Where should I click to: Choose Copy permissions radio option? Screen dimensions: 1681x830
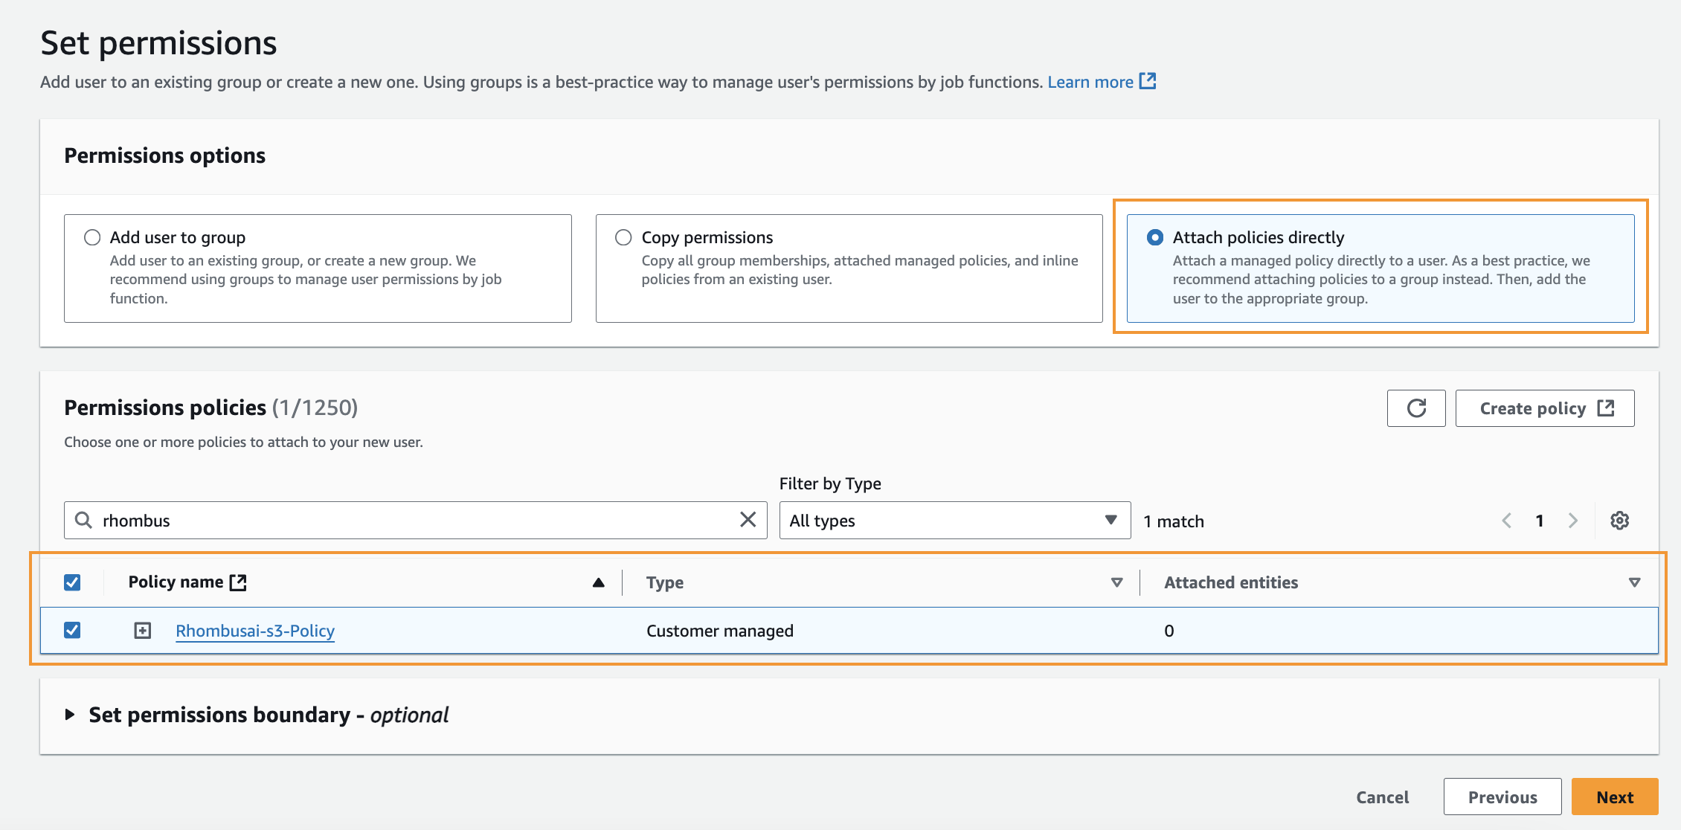click(623, 237)
